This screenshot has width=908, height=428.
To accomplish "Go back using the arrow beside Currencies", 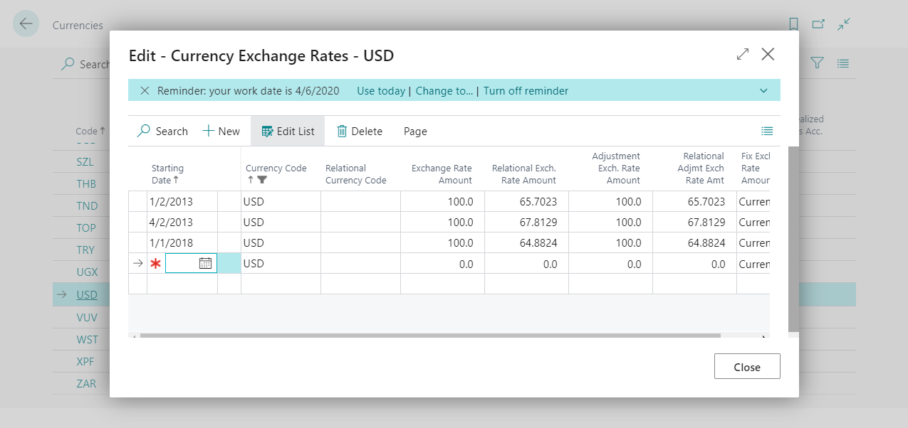I will (x=25, y=23).
